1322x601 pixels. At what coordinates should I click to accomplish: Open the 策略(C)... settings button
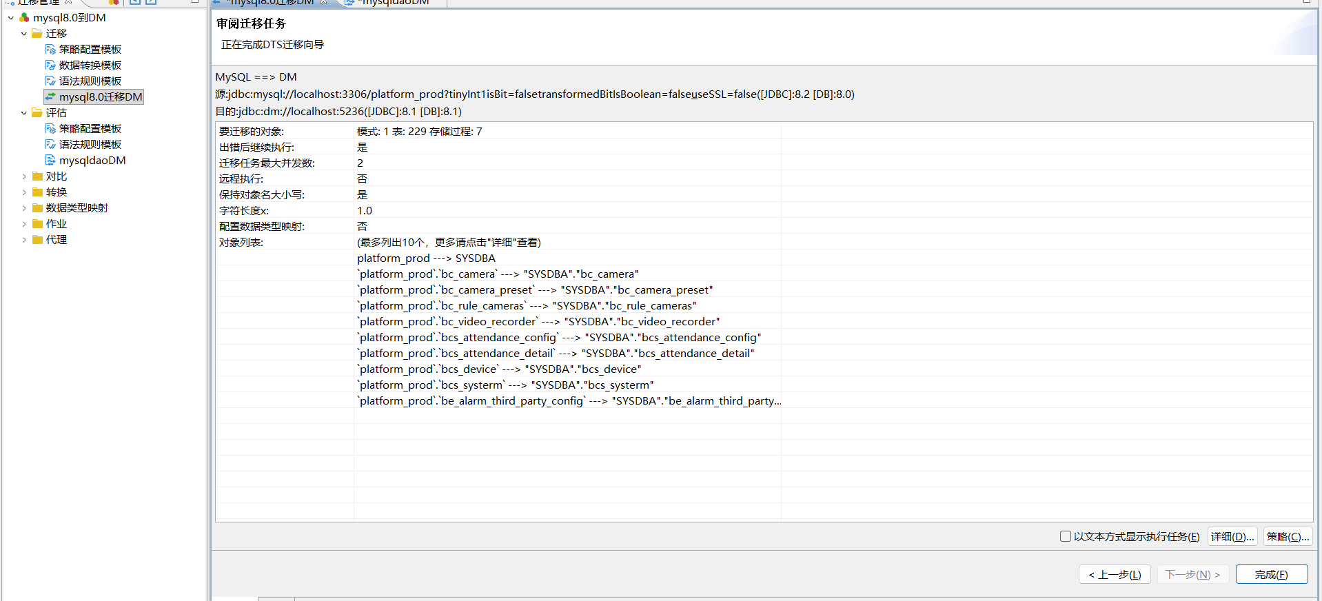tap(1288, 536)
